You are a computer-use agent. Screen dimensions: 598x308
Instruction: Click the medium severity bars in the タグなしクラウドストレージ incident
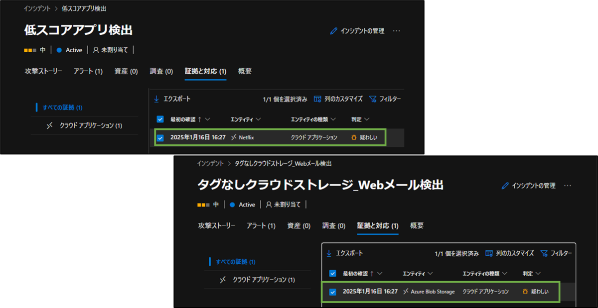[203, 205]
